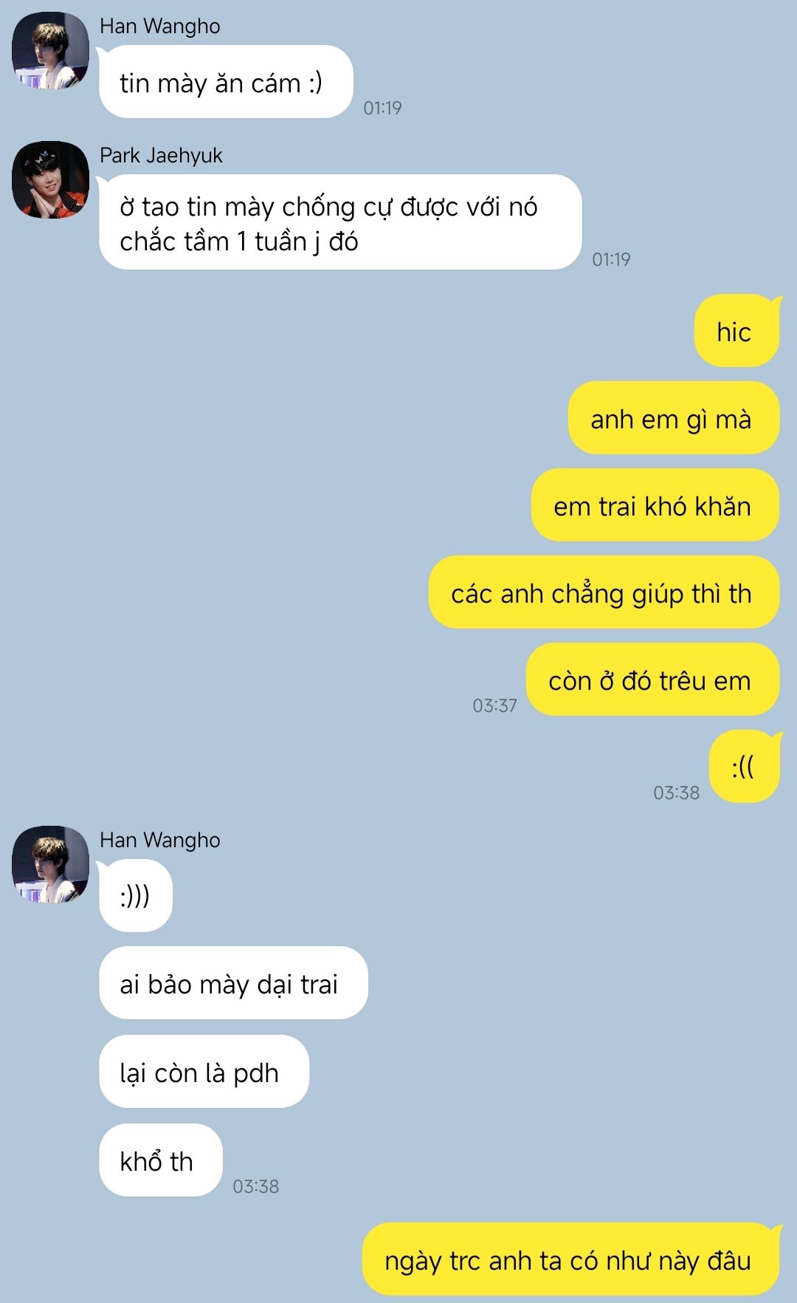
Task: Select the 'lại còn là pdh' bubble
Action: click(x=204, y=1072)
